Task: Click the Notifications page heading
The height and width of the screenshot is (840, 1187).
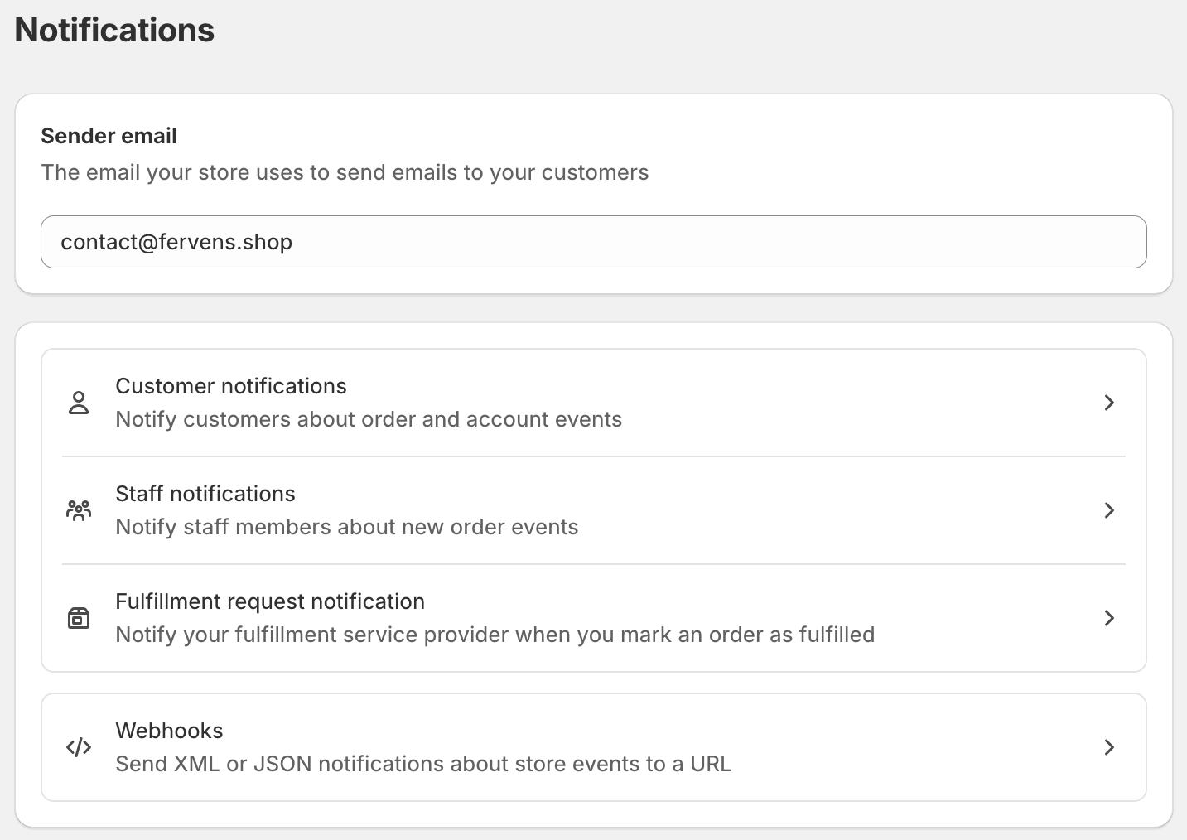Action: pyautogui.click(x=113, y=30)
